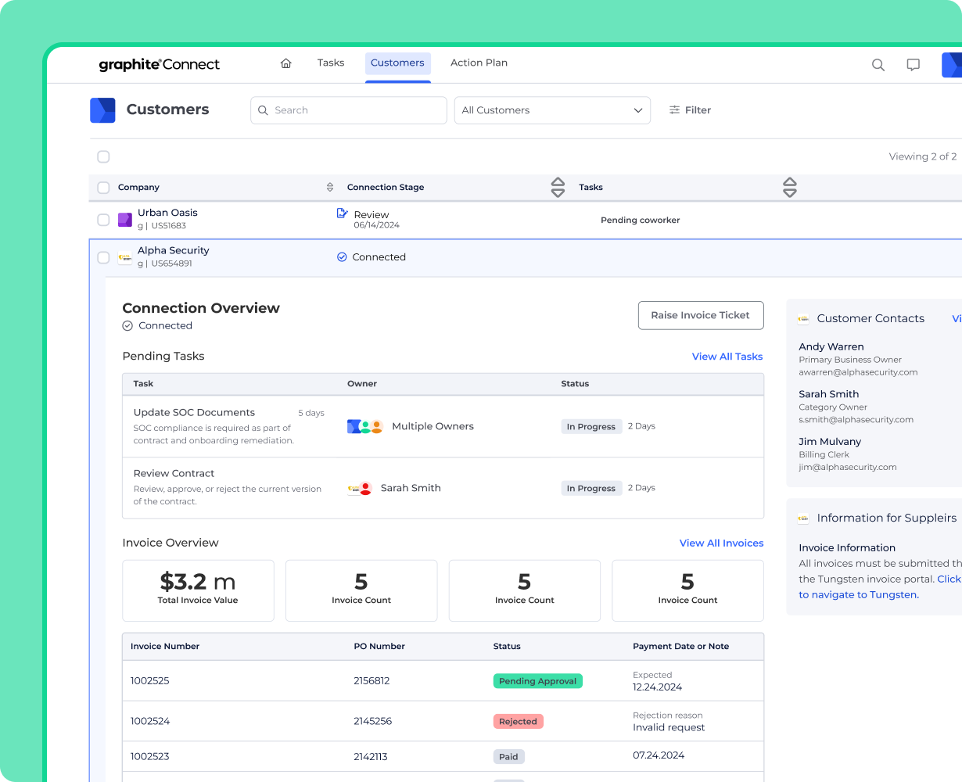The height and width of the screenshot is (782, 962).
Task: Select the Urban Oasis row checkbox
Action: click(x=103, y=220)
